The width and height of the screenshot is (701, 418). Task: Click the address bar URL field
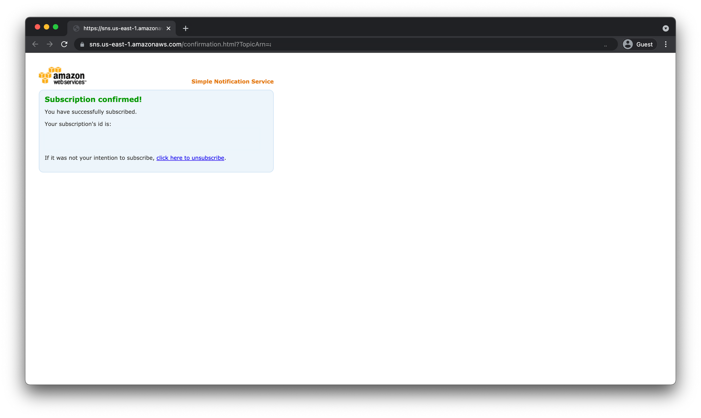tap(315, 44)
